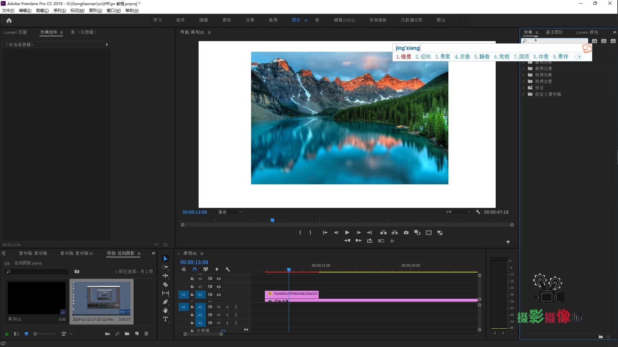Click the Export Frame camera icon
This screenshot has height=347, width=618.
coord(406,233)
